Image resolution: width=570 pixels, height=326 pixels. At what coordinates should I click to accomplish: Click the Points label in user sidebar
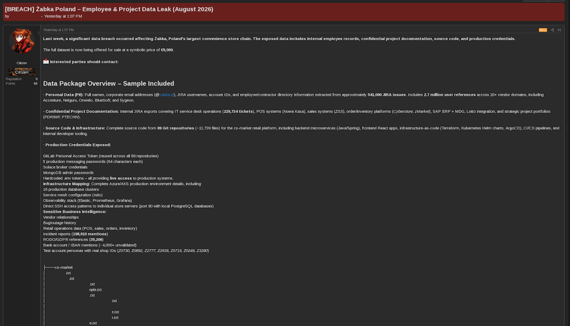(x=11, y=83)
